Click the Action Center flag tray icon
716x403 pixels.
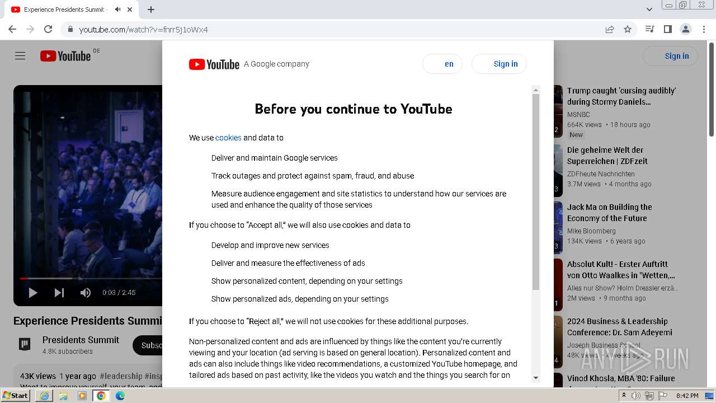[663, 396]
